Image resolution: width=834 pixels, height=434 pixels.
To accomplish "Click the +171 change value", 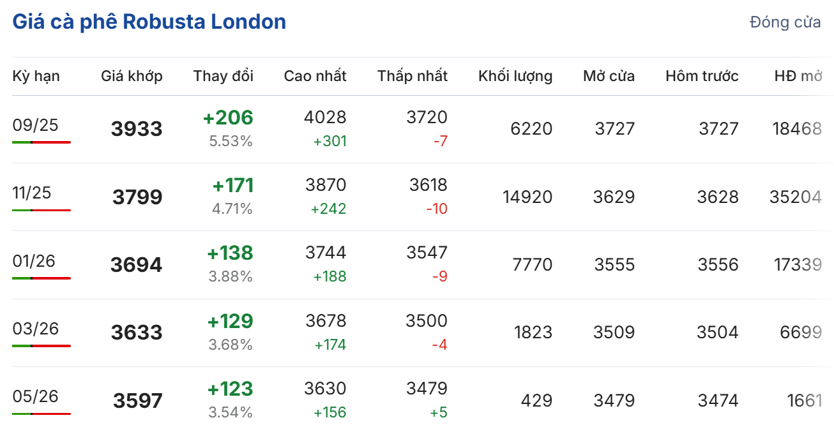I will tap(232, 186).
